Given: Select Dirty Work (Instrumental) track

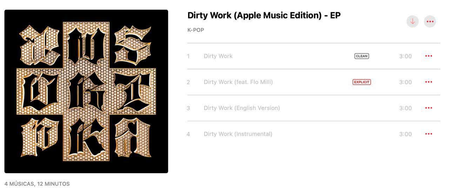Looking at the screenshot, I should tap(238, 134).
